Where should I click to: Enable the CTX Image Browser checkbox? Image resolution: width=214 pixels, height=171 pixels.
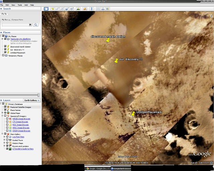click(x=7, y=122)
